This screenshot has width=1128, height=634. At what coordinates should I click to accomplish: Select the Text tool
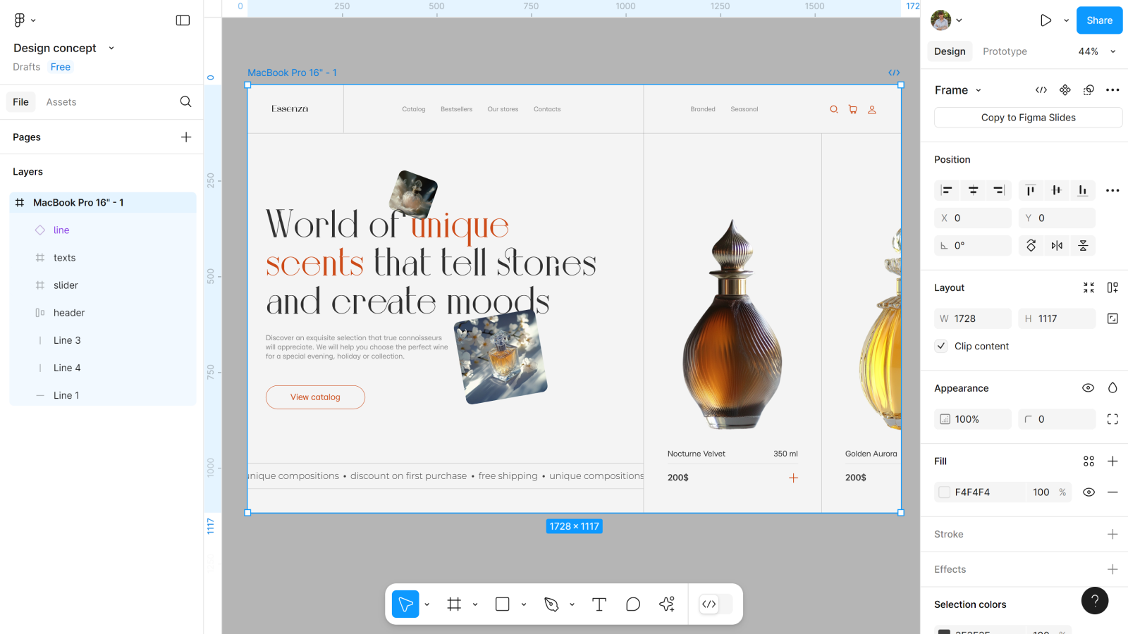599,604
